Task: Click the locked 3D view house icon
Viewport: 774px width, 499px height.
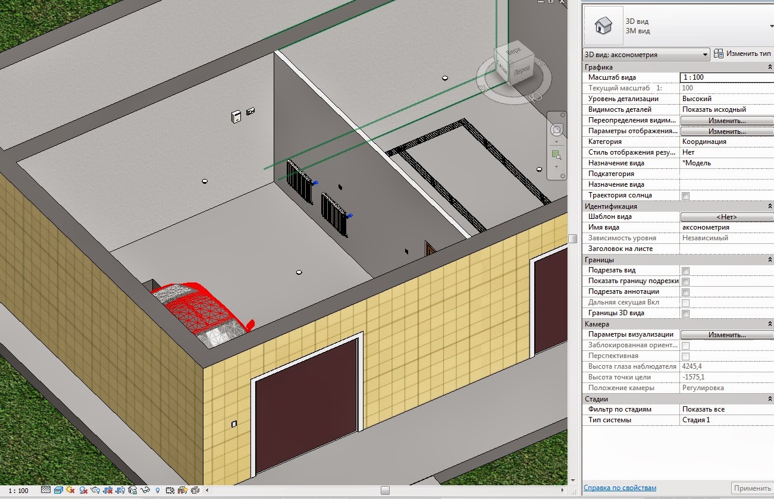Action: click(x=133, y=491)
